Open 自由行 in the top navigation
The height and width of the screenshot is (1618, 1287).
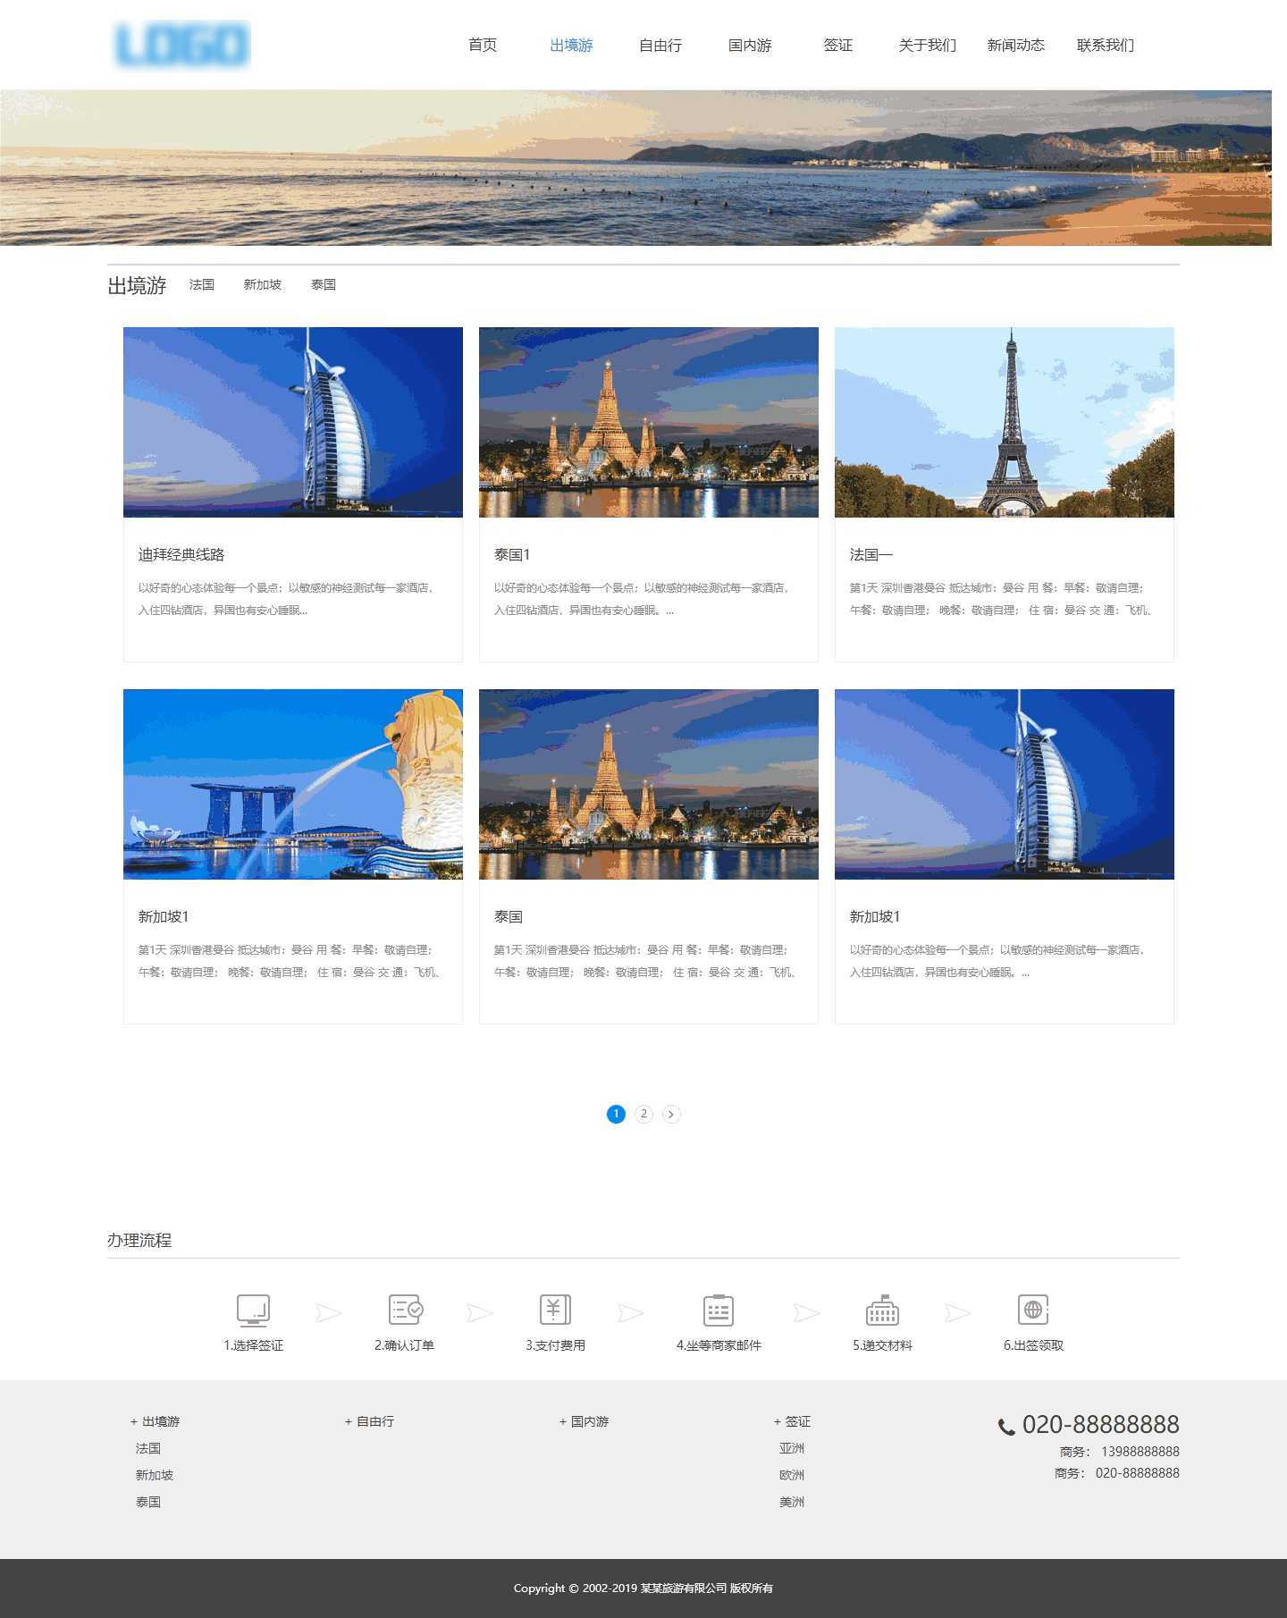coord(660,45)
